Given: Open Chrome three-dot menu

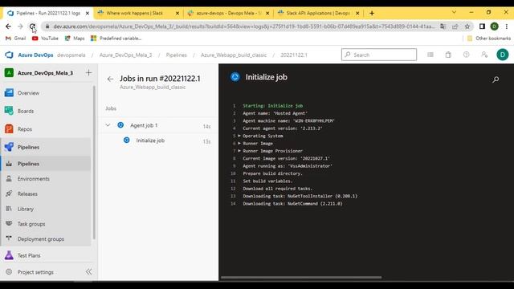Looking at the screenshot, I should pos(507,26).
